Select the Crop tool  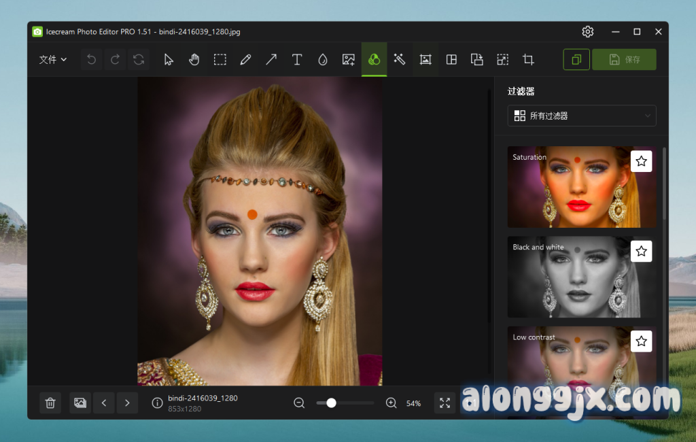528,60
